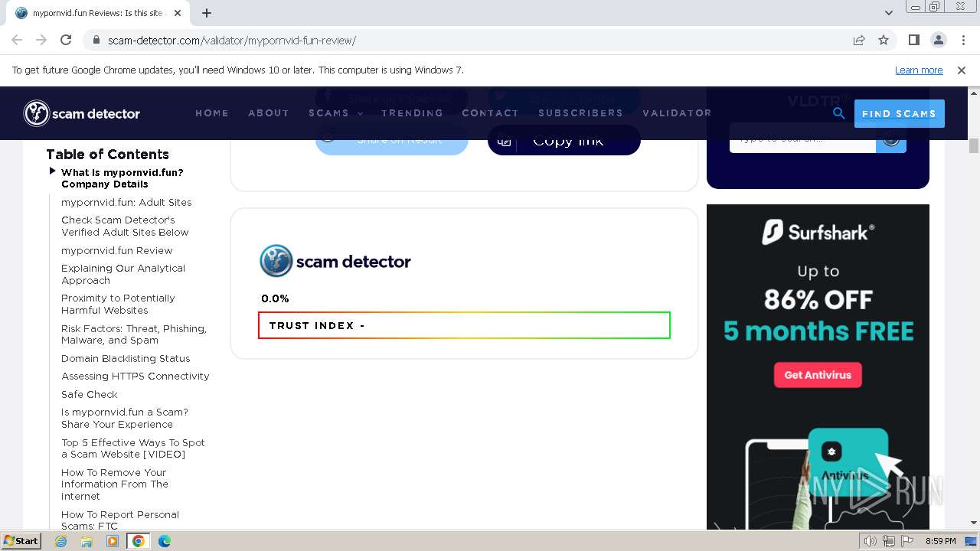This screenshot has width=980, height=551.
Task: Click the VLDTR search submit icon
Action: (x=890, y=139)
